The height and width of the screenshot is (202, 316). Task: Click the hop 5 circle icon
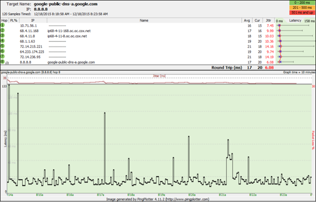[x=2, y=46]
